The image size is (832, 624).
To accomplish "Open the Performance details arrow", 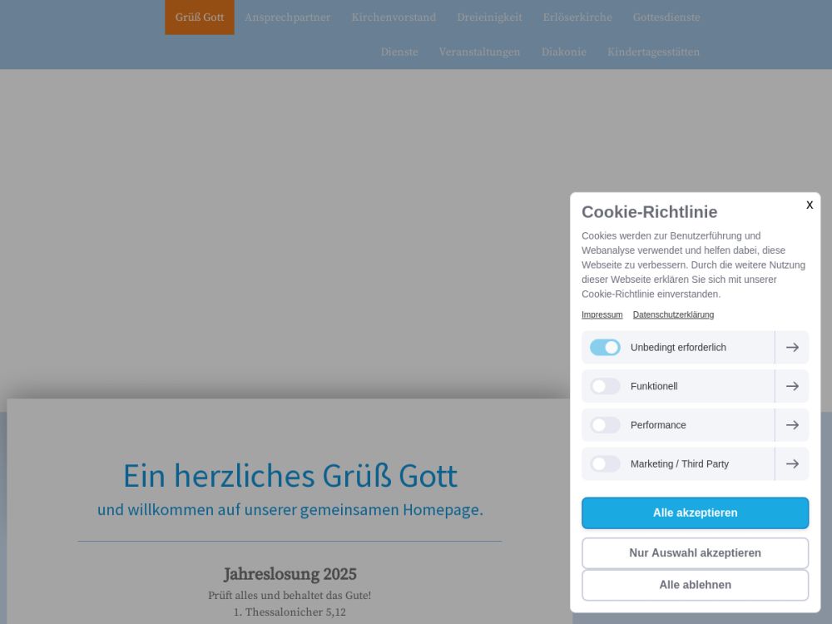I will pyautogui.click(x=792, y=425).
